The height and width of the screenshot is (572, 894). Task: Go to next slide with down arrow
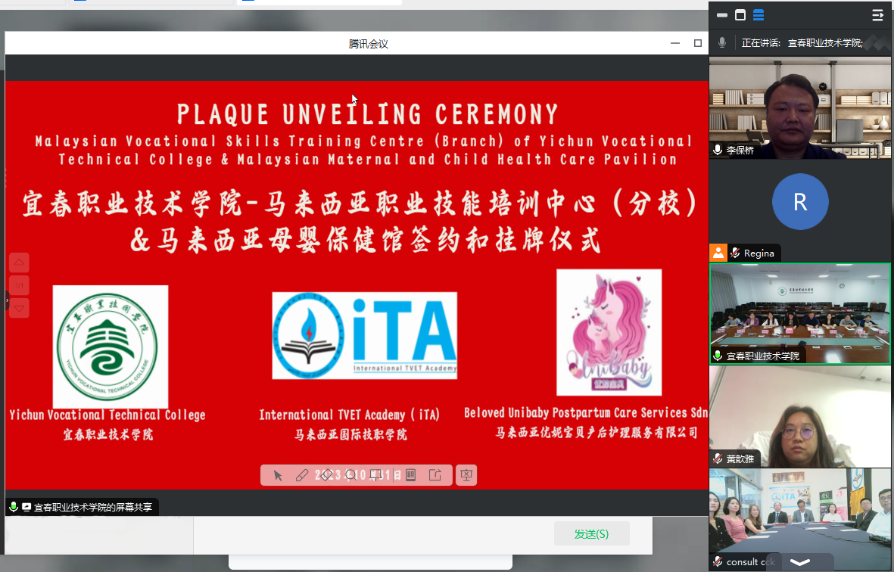pyautogui.click(x=20, y=307)
